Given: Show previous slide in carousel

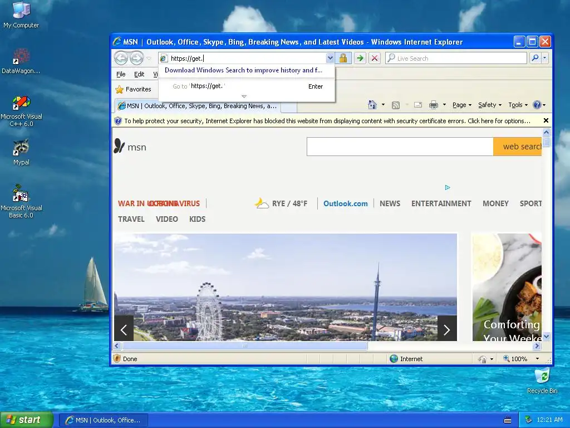Looking at the screenshot, I should coord(124,330).
